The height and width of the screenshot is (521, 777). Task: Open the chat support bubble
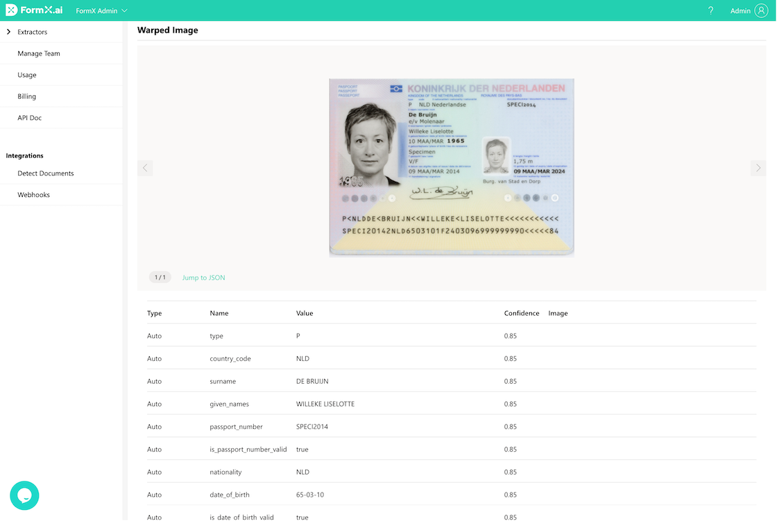[x=24, y=495]
